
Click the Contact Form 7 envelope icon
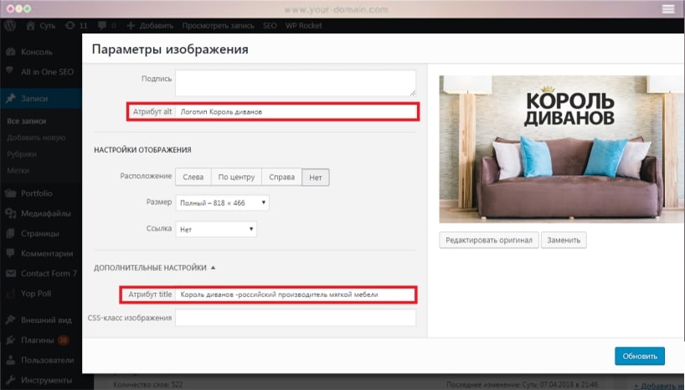click(x=11, y=274)
